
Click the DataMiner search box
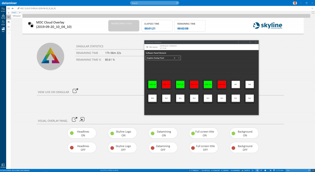click(x=154, y=3)
